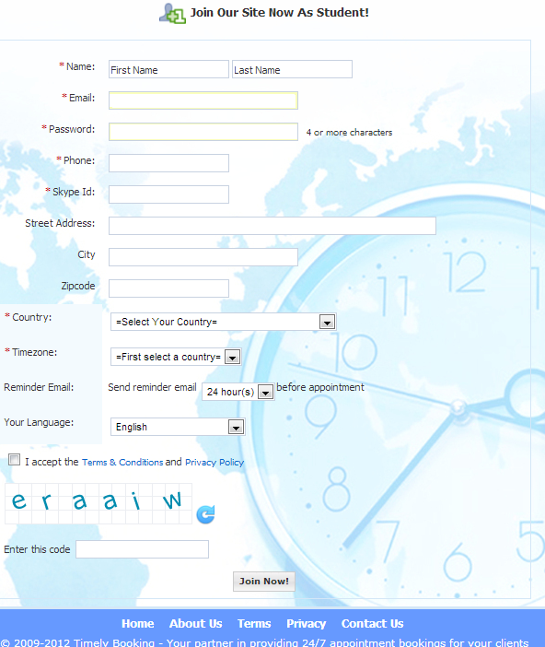Click the captcha refresh icon
The height and width of the screenshot is (647, 545).
tap(205, 514)
